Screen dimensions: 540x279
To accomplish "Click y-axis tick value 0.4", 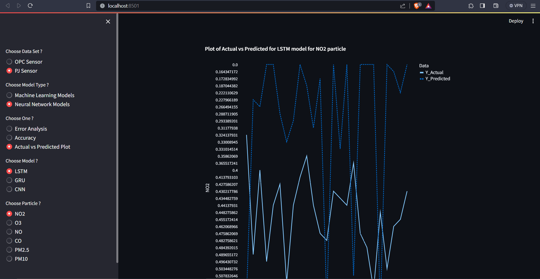I will point(235,170).
